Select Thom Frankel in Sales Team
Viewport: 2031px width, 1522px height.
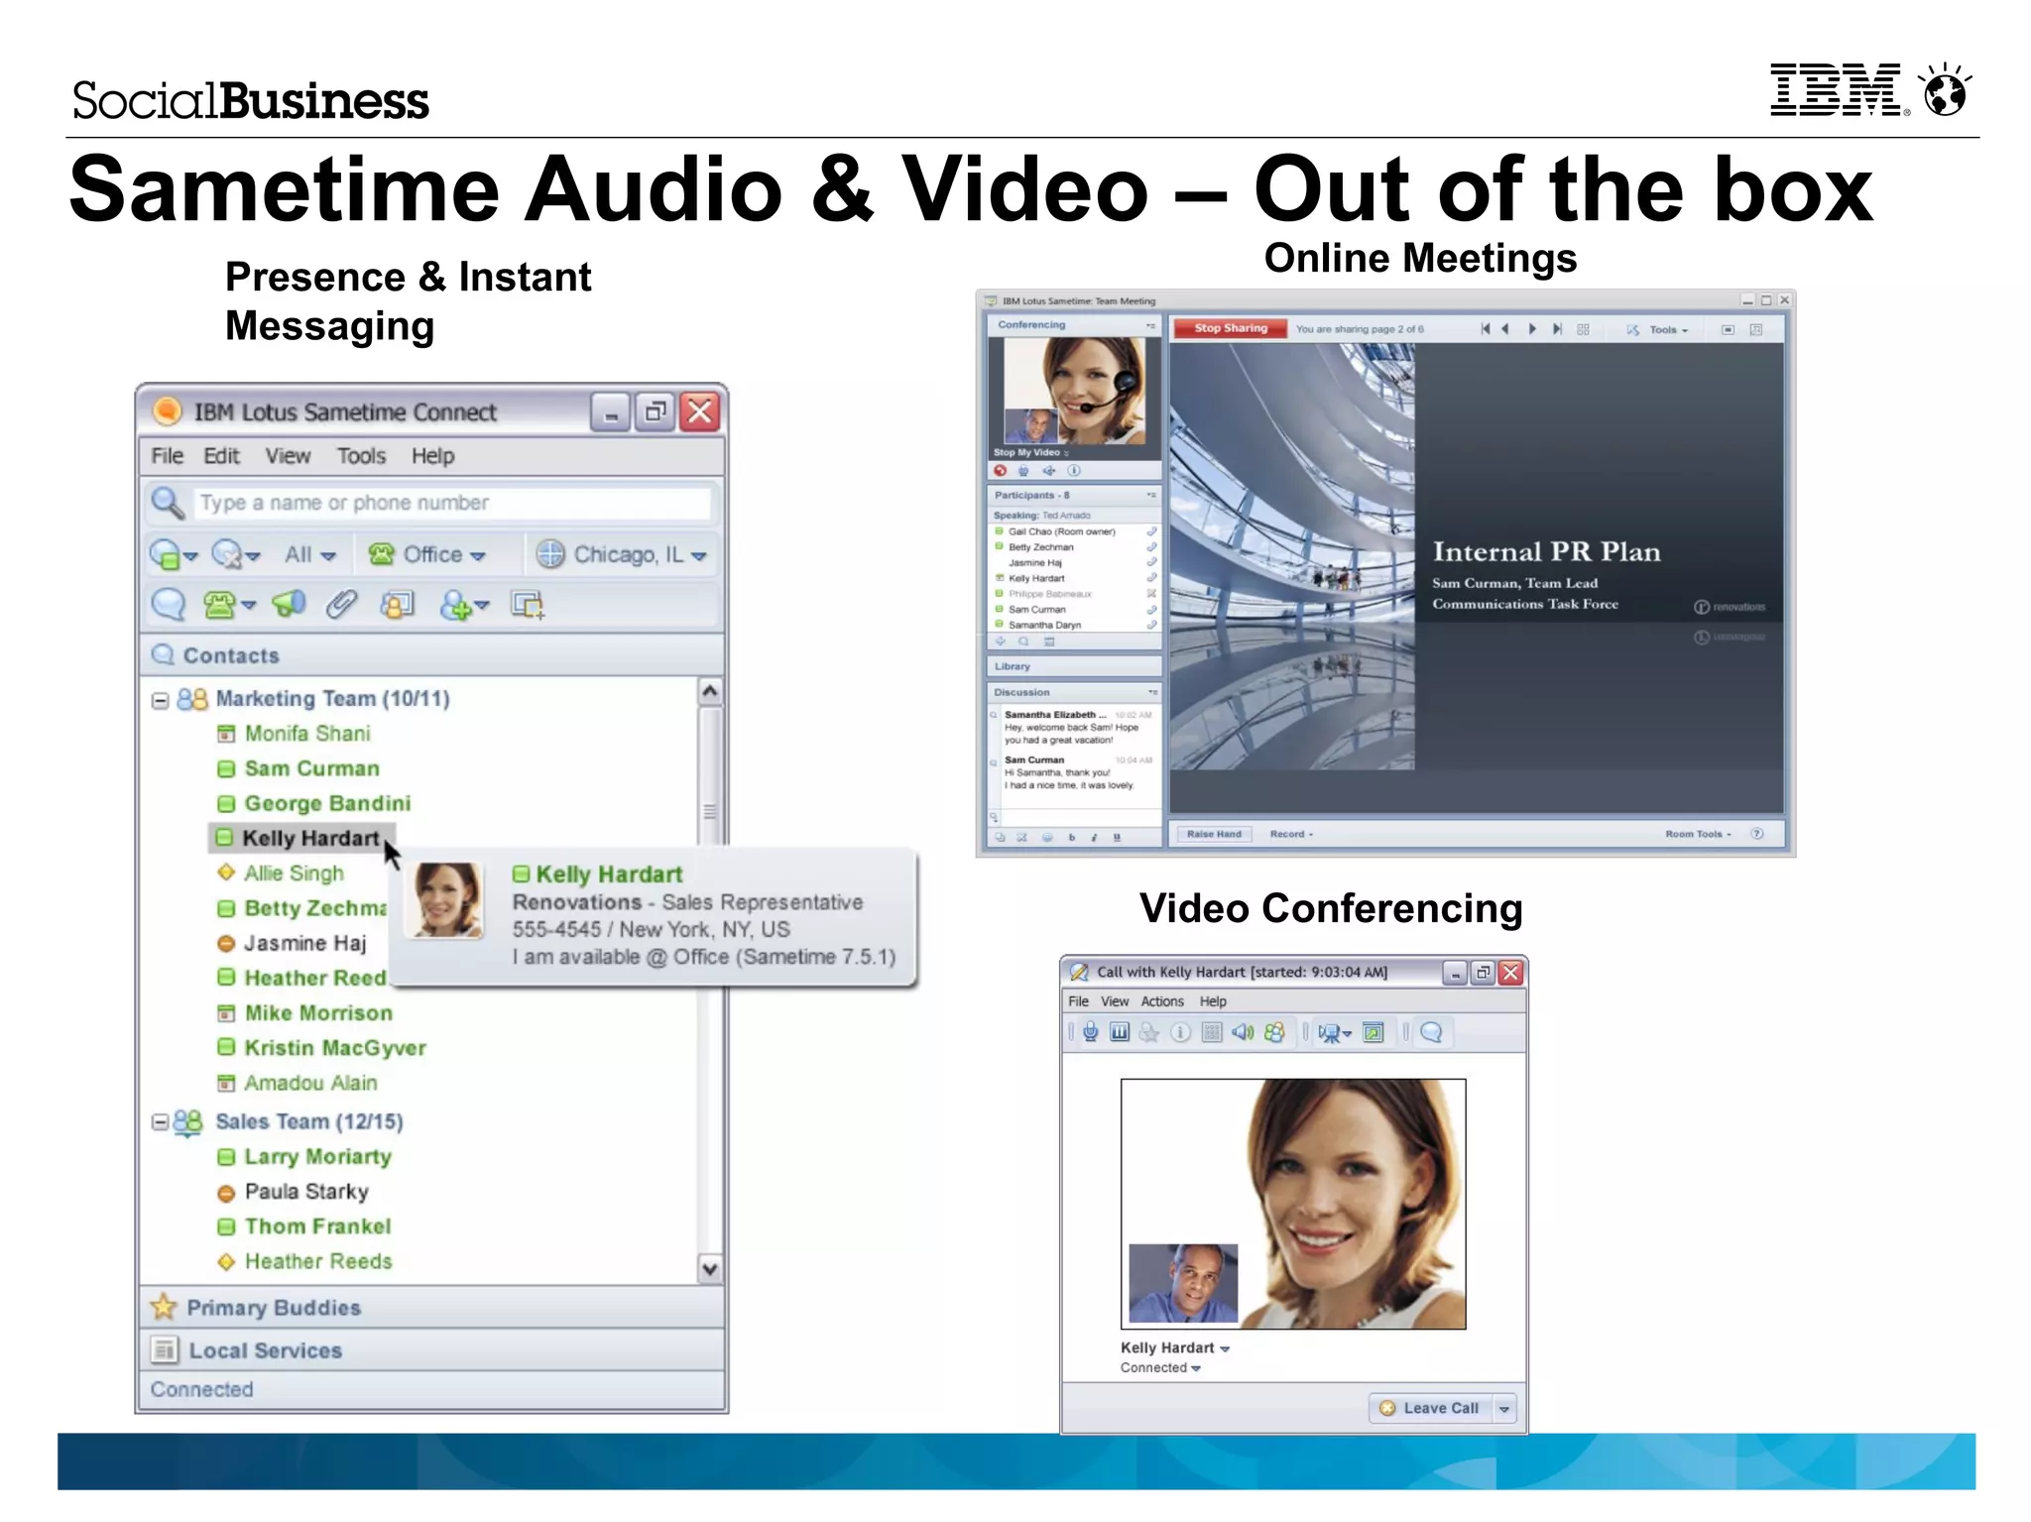(x=317, y=1227)
